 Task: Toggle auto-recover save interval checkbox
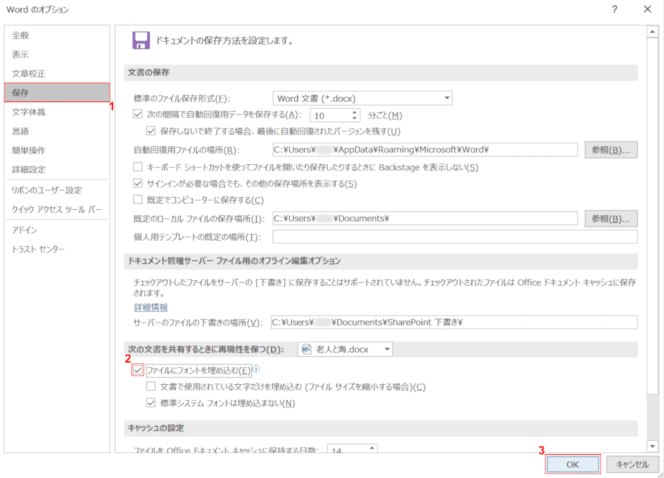137,114
